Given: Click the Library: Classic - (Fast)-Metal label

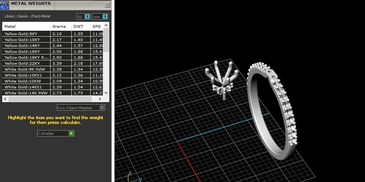Looking at the screenshot, I should [x=27, y=16].
